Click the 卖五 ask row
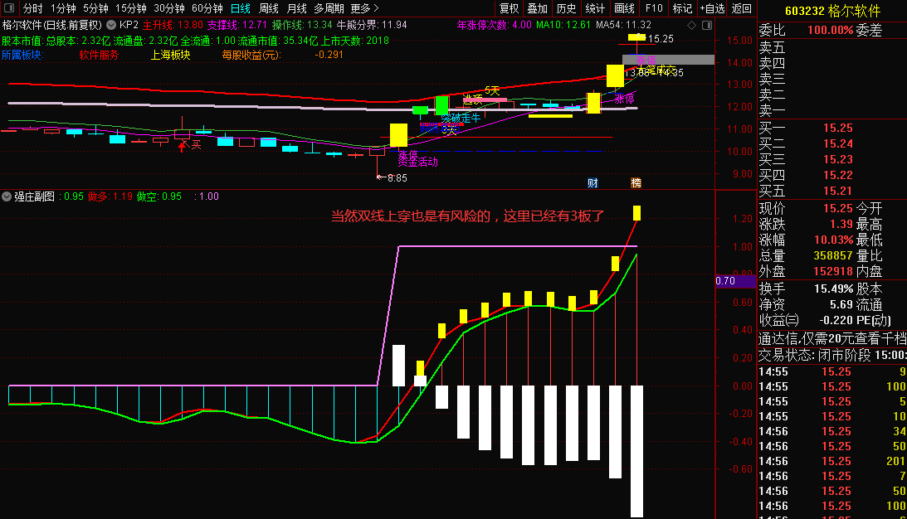907x519 pixels. click(832, 46)
